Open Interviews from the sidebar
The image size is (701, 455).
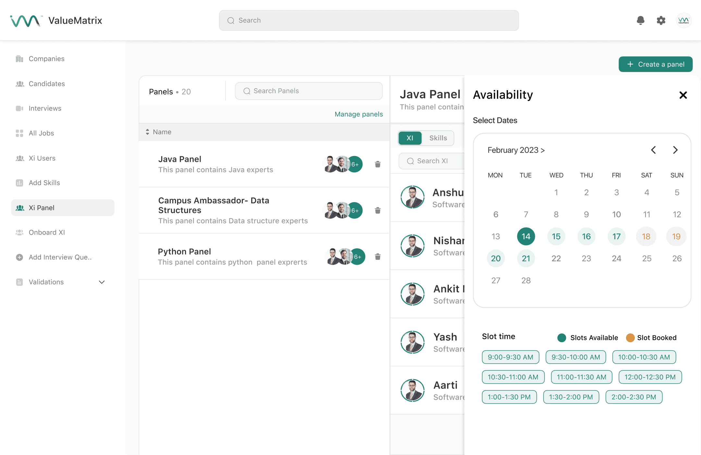[45, 108]
